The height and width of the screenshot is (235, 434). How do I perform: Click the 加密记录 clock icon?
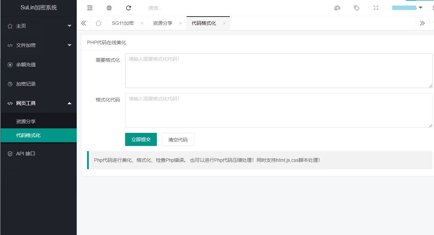point(10,84)
